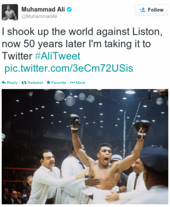Screen dimensions: 170x207
Task: Mark tweet with the Favorite label
Action: (x=59, y=82)
